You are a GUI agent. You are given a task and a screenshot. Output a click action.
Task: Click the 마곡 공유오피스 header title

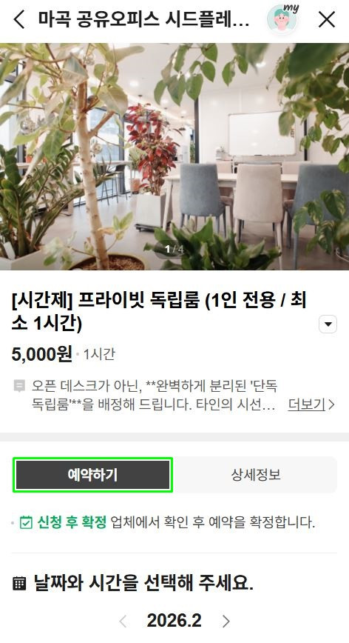click(x=143, y=19)
